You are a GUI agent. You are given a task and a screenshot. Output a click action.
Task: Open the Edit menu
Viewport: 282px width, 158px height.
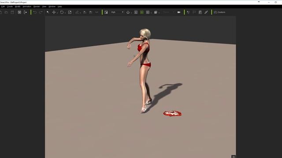pyautogui.click(x=3, y=7)
